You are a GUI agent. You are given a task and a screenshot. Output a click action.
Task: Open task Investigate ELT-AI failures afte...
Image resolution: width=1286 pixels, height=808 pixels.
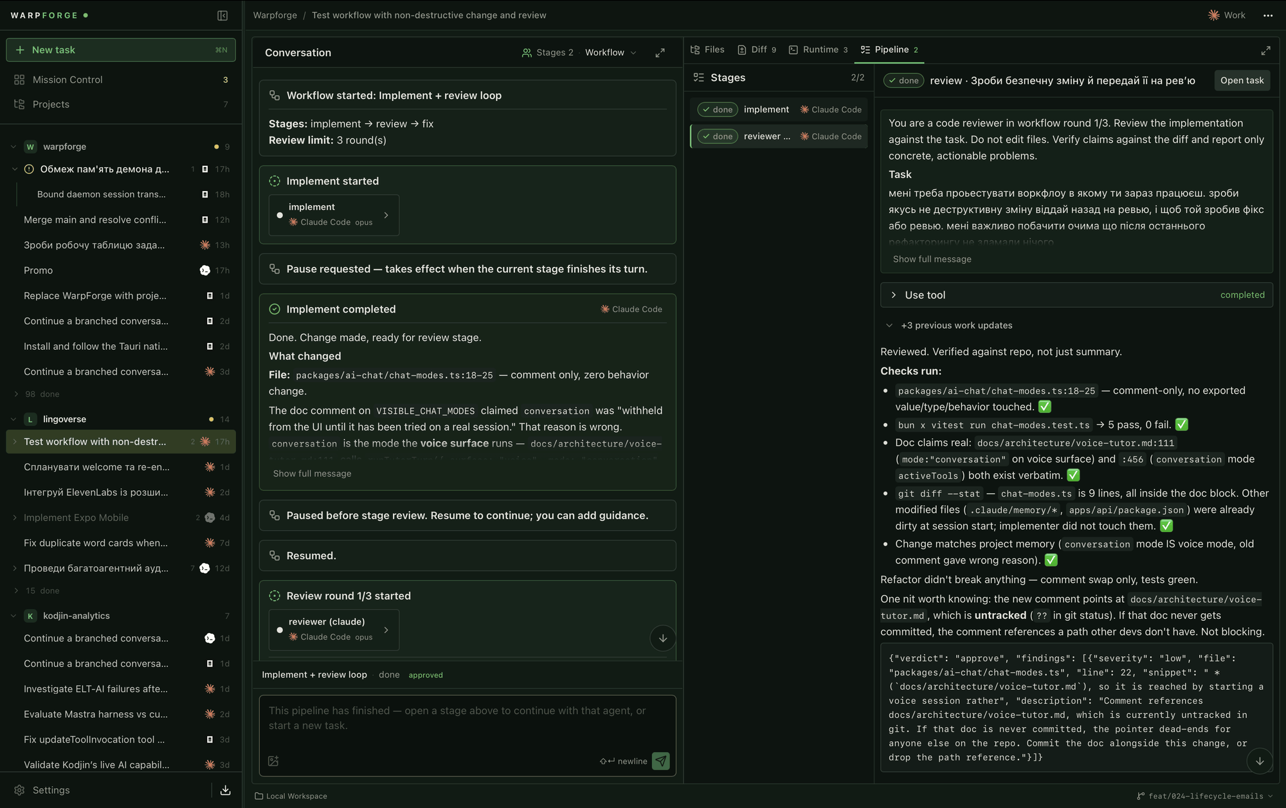[x=121, y=689]
